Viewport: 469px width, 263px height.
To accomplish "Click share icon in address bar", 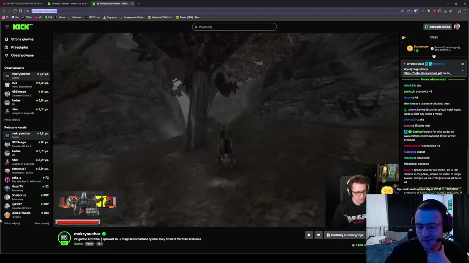I will (409, 11).
